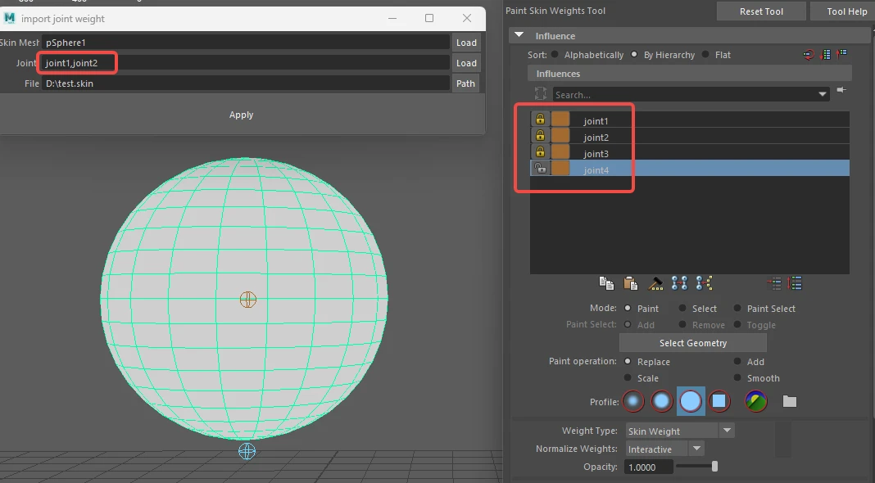Click the Opacity slider handle
The height and width of the screenshot is (483, 875).
pos(714,467)
